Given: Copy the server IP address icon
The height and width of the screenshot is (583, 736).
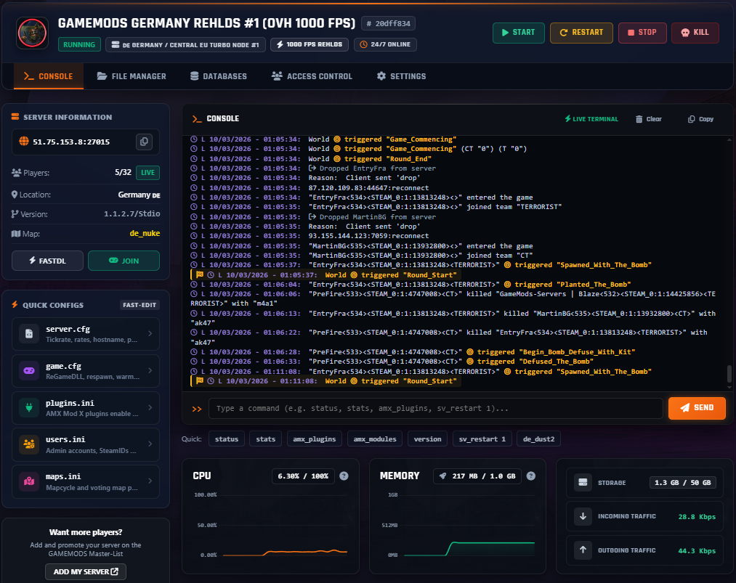Looking at the screenshot, I should 144,142.
